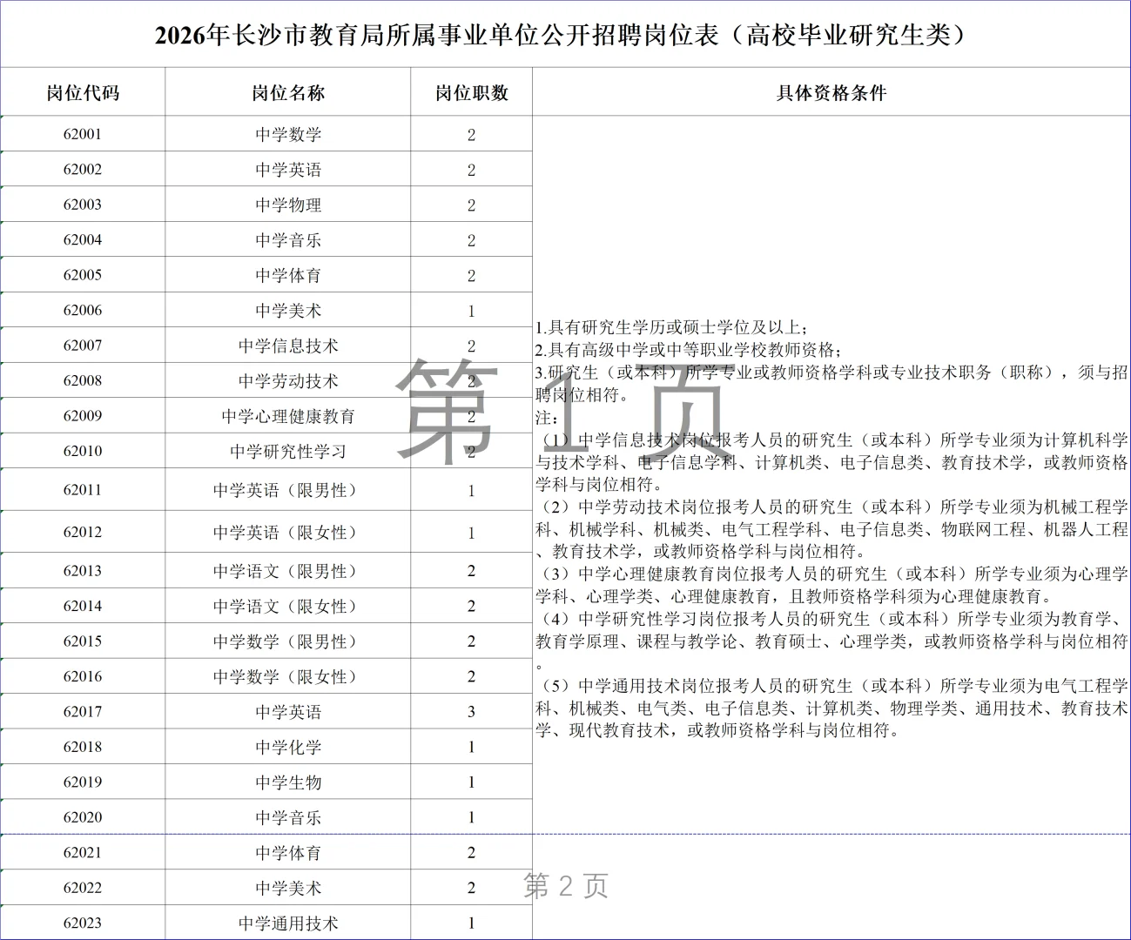Click the "中学信息技术" position cell
The image size is (1131, 940).
(x=288, y=346)
